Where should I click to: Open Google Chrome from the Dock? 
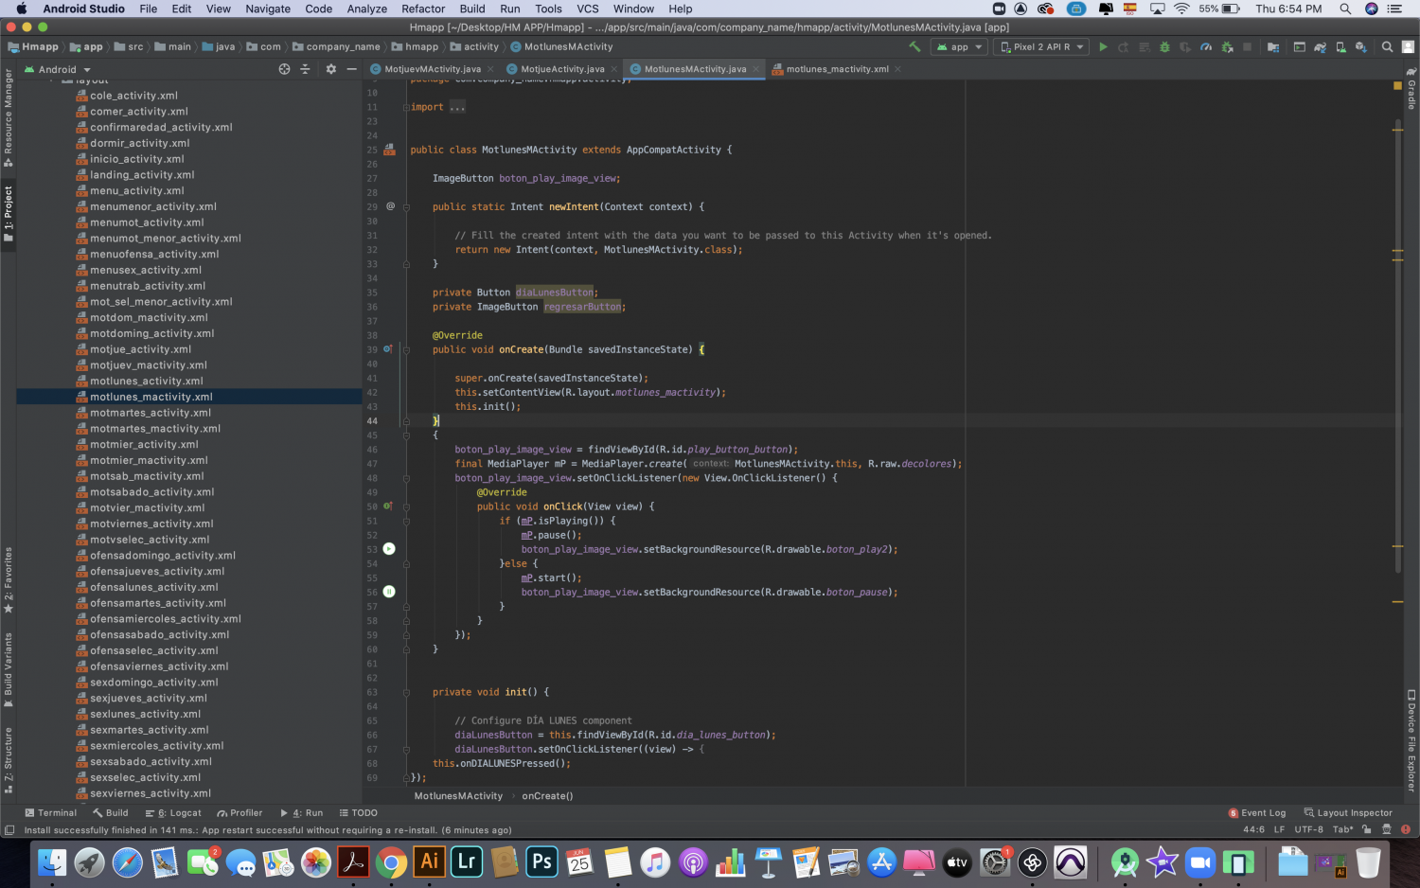click(391, 862)
